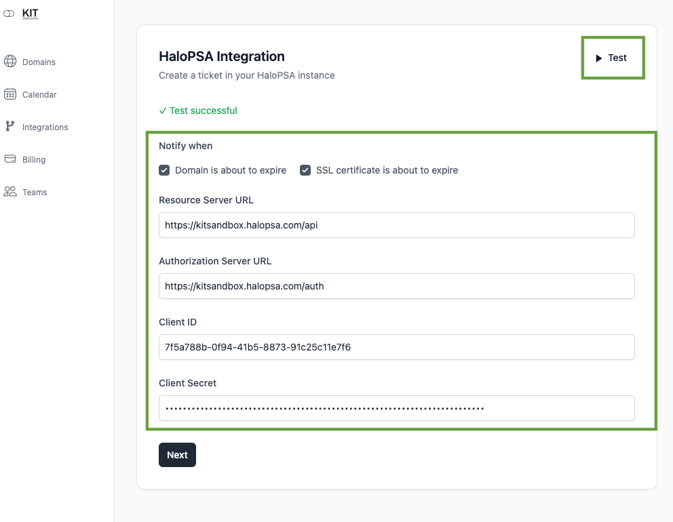Go to the Calendar page
The image size is (673, 522).
click(x=39, y=94)
